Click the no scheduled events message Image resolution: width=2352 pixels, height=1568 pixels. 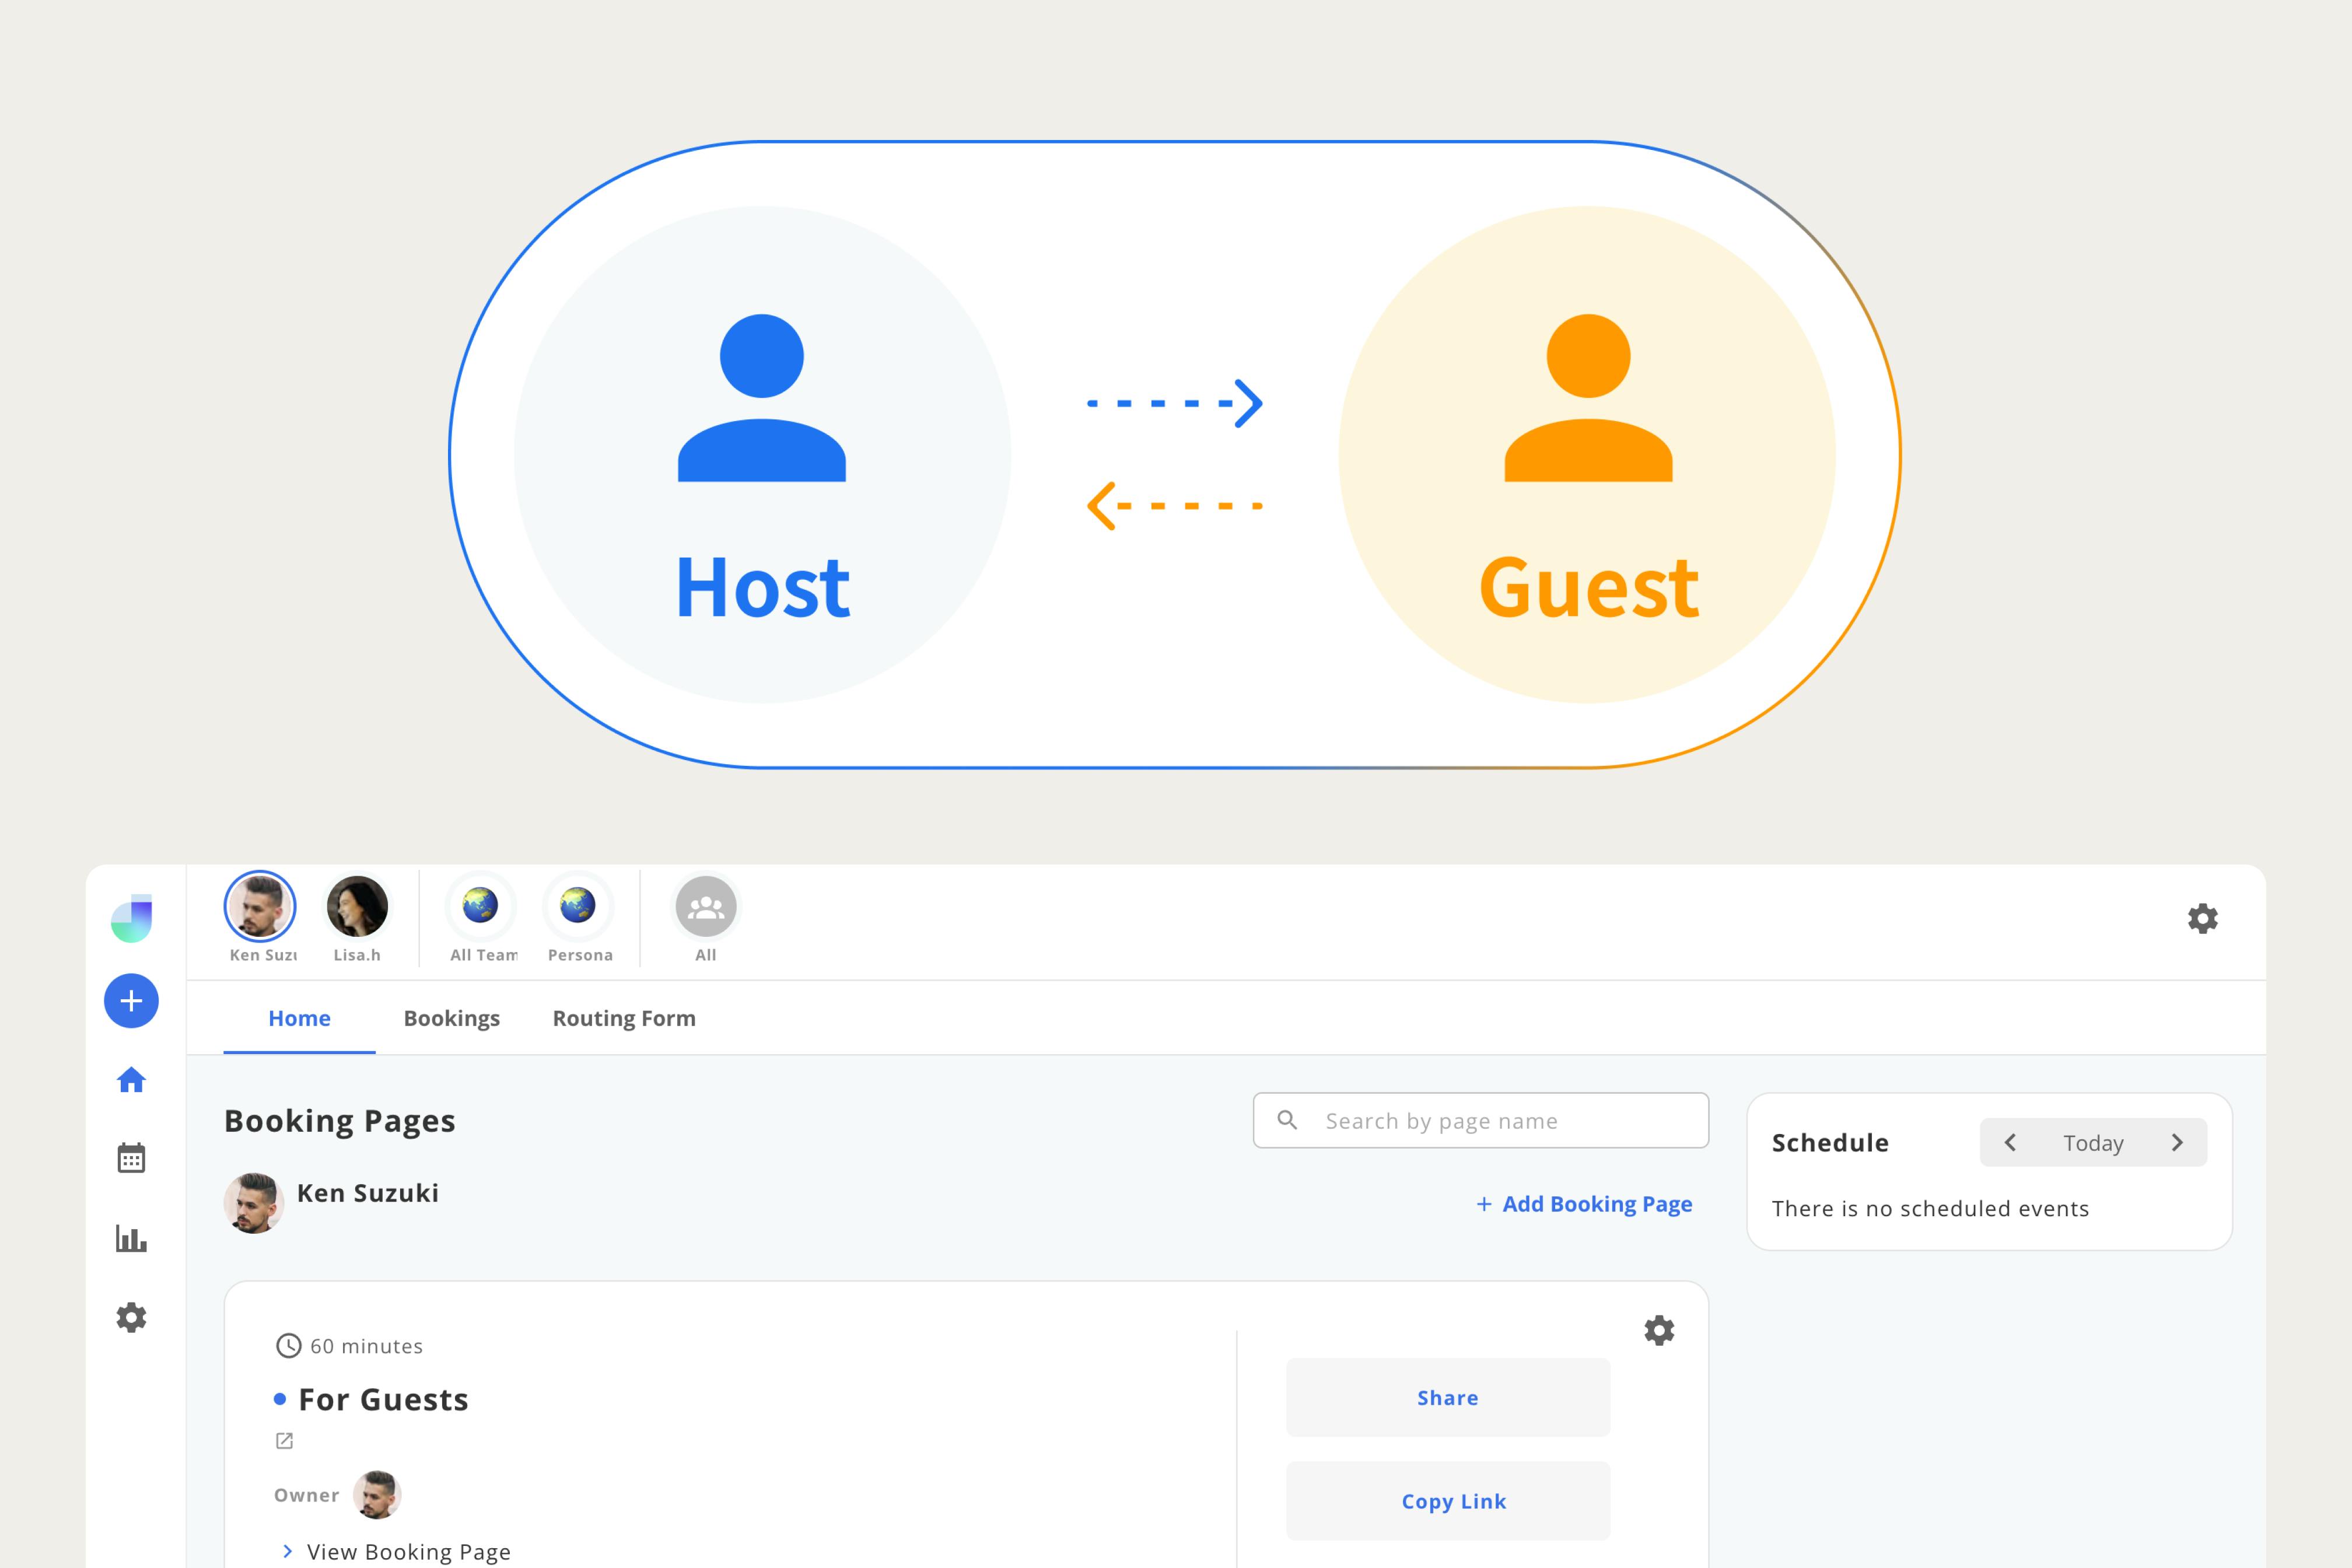[x=1931, y=1208]
